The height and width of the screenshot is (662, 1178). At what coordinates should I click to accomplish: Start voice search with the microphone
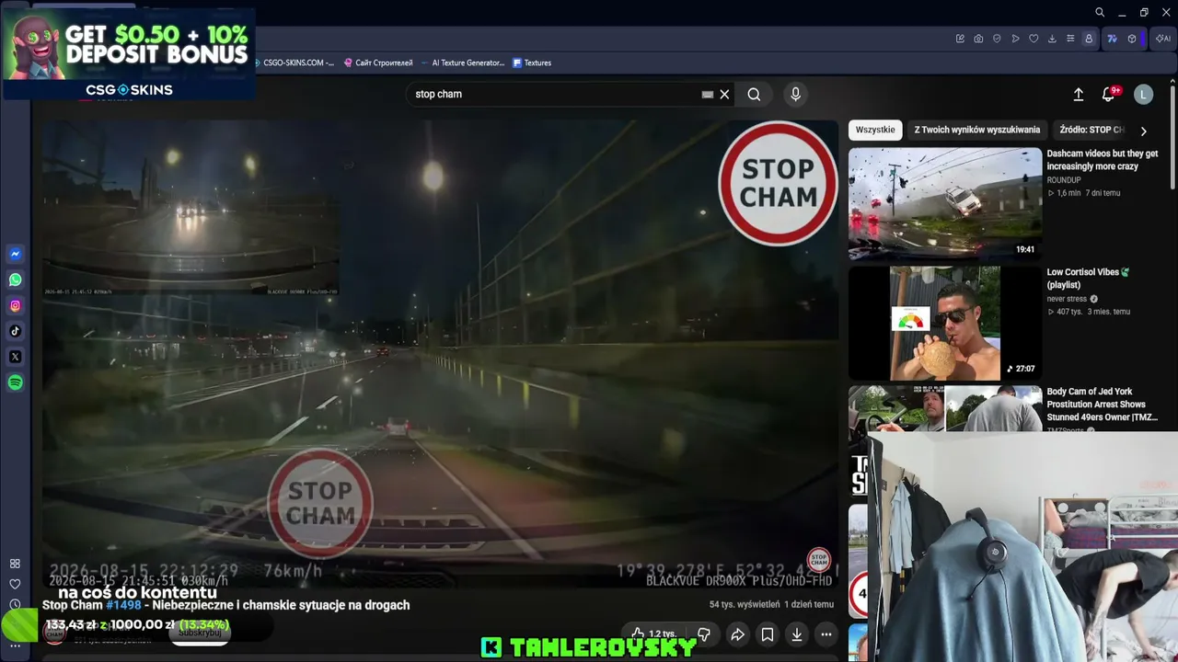[796, 94]
